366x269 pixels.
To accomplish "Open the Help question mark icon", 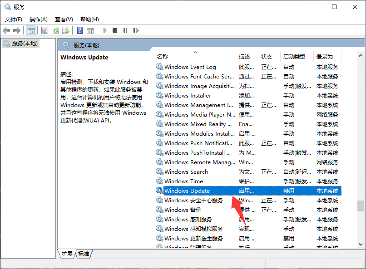I will click(79, 30).
